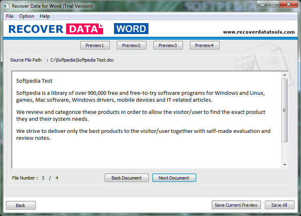Click the preview scrollbar up arrow

(285, 75)
